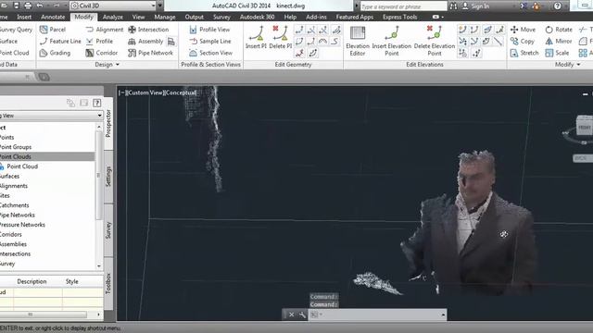Click the Point Cloud ribbon button
Viewport: 593px width, 333px height.
click(15, 53)
